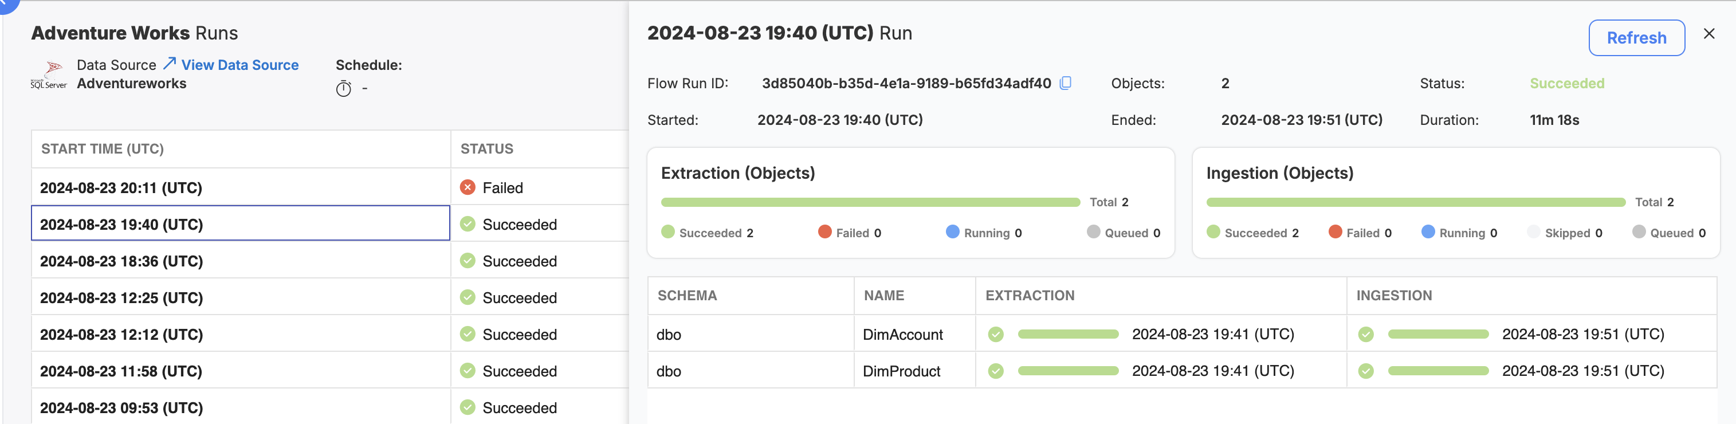Click the blue Running dot in Ingestion legend

tap(1428, 232)
